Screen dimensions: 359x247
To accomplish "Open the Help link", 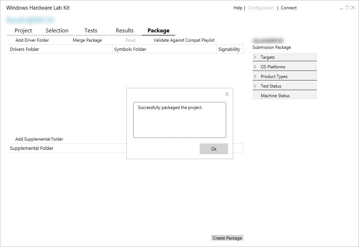I will point(238,8).
